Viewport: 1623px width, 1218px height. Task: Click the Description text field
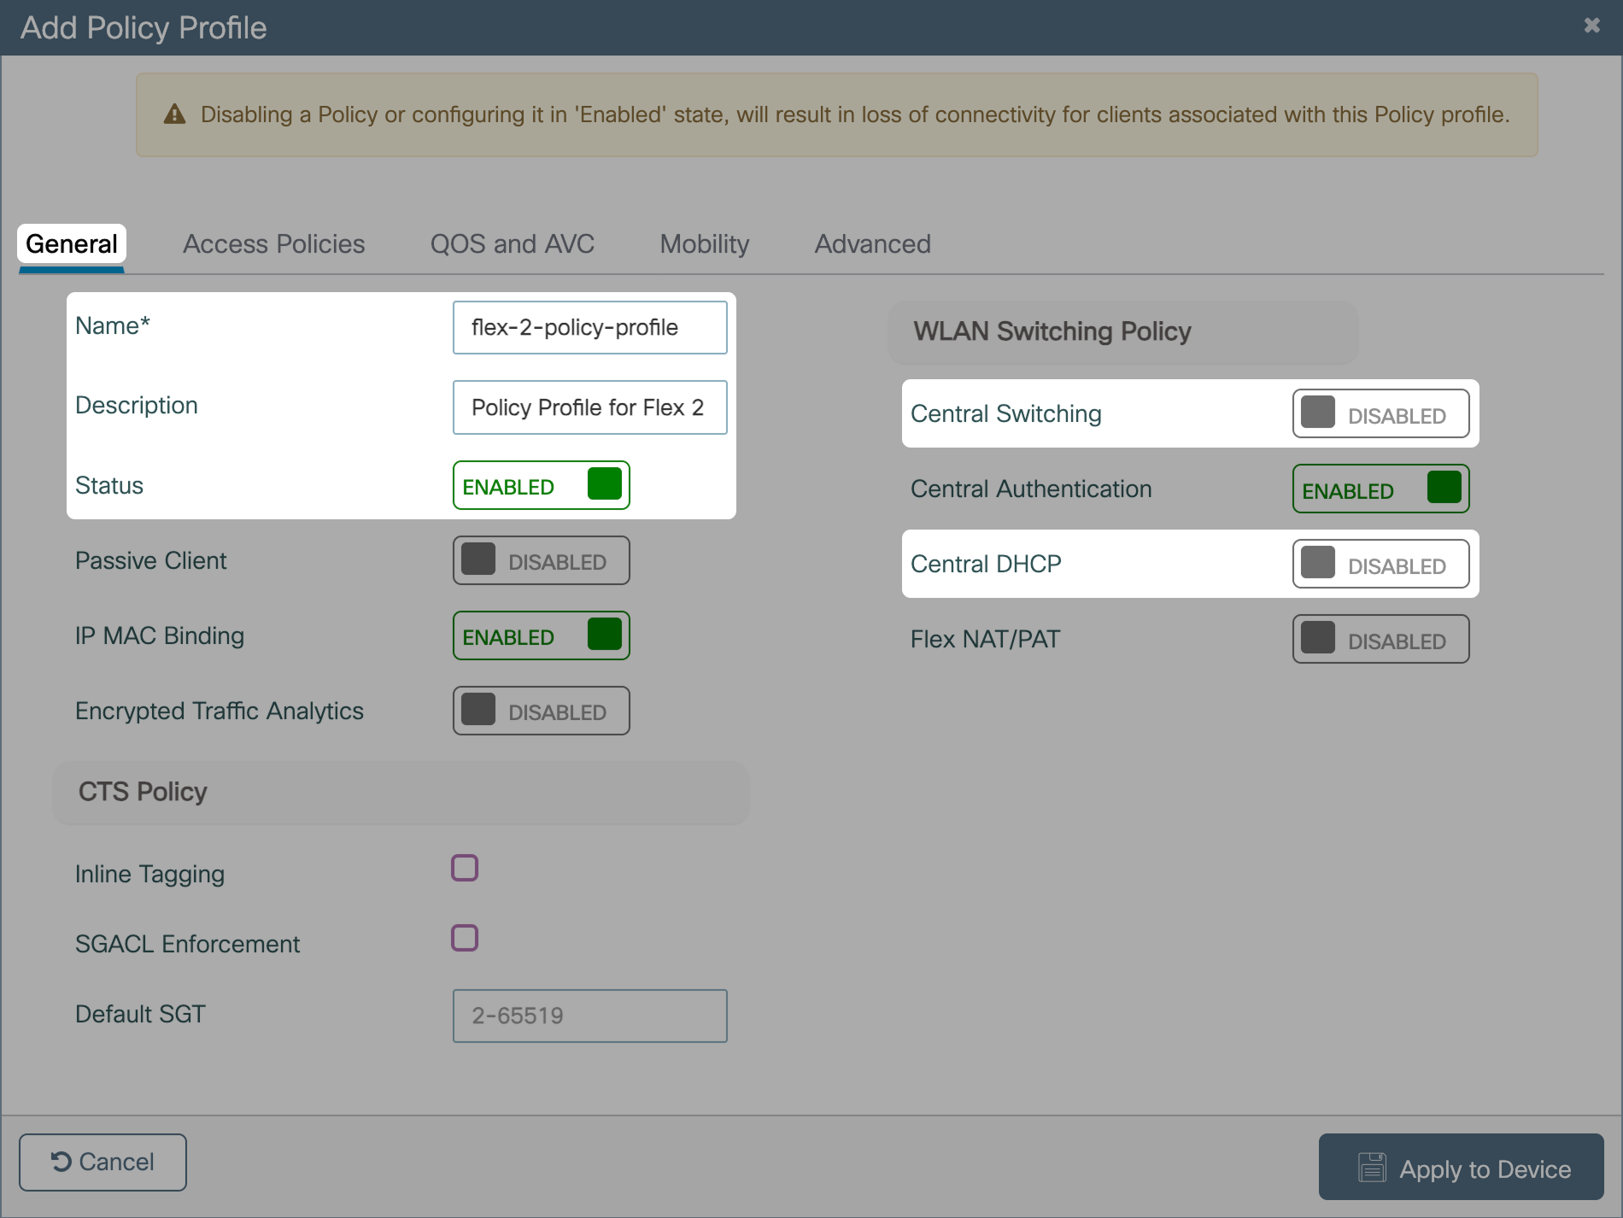pyautogui.click(x=589, y=407)
